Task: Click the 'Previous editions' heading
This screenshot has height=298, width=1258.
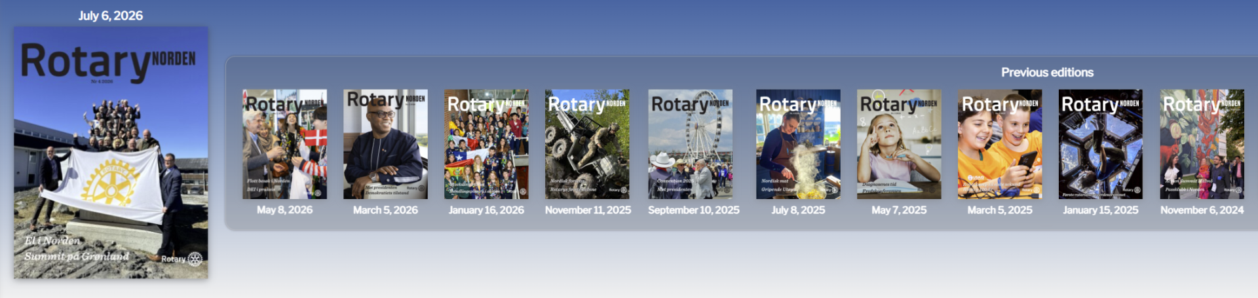Action: [1047, 73]
